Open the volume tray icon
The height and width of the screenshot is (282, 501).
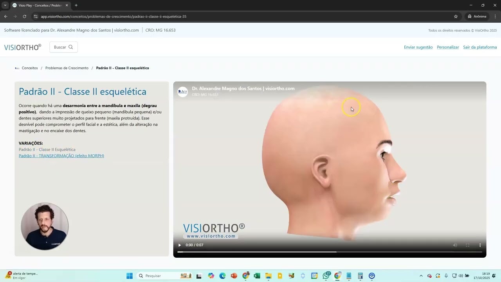click(x=460, y=276)
